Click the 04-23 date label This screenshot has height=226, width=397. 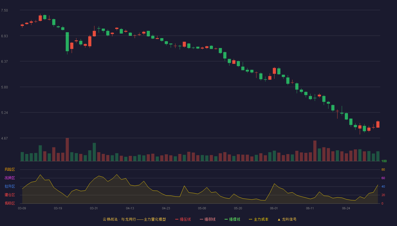tap(166, 208)
